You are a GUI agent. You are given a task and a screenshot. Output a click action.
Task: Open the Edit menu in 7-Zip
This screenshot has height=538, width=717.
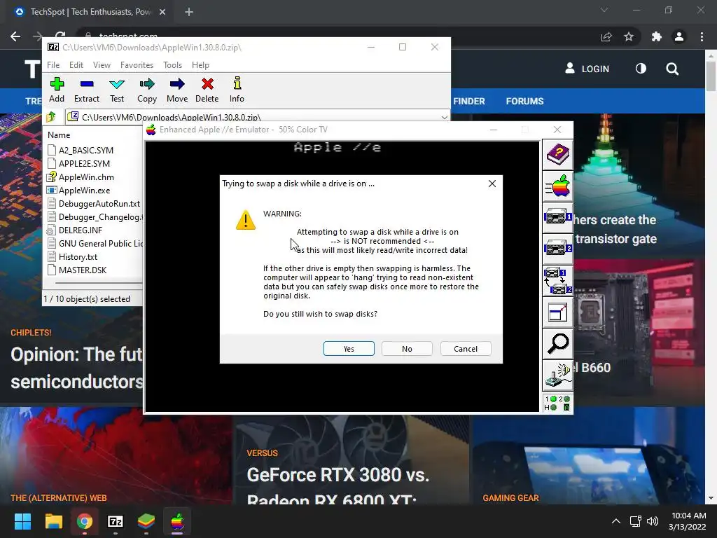click(76, 65)
